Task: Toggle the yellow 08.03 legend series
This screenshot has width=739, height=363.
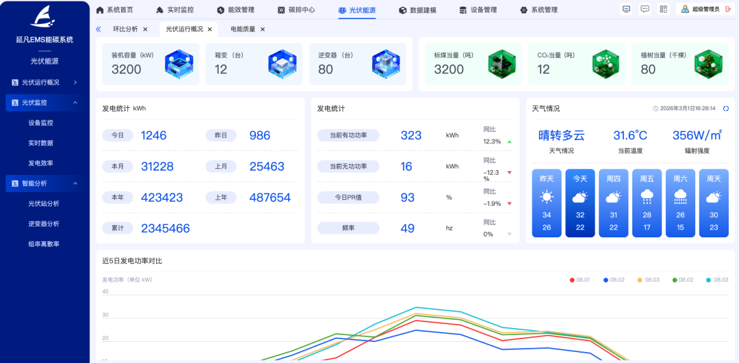Action: (649, 280)
